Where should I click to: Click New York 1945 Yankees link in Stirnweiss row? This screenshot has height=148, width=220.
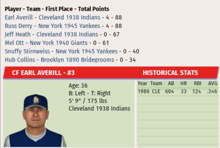click(86, 51)
